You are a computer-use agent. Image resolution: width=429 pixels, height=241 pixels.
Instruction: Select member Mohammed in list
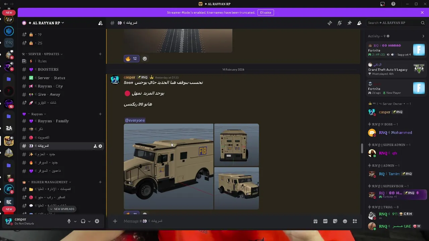(396, 133)
